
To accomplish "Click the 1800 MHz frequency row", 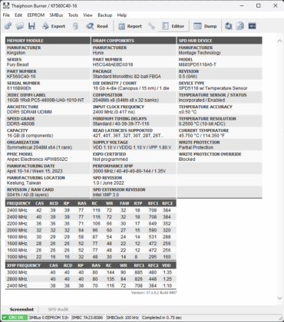I will click(91, 237).
